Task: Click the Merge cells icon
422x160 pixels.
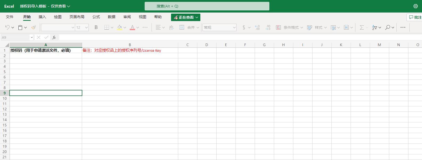Action: click(x=182, y=27)
